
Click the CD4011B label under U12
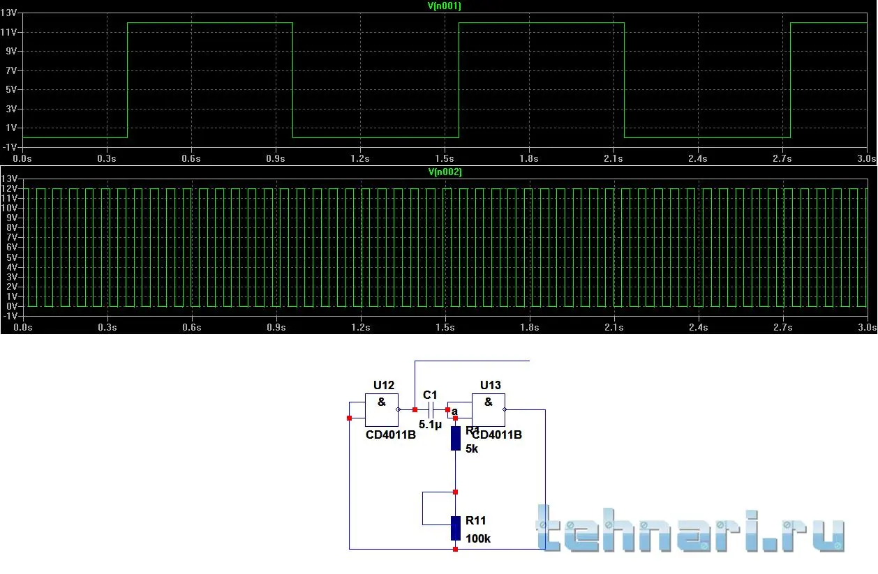pos(391,434)
